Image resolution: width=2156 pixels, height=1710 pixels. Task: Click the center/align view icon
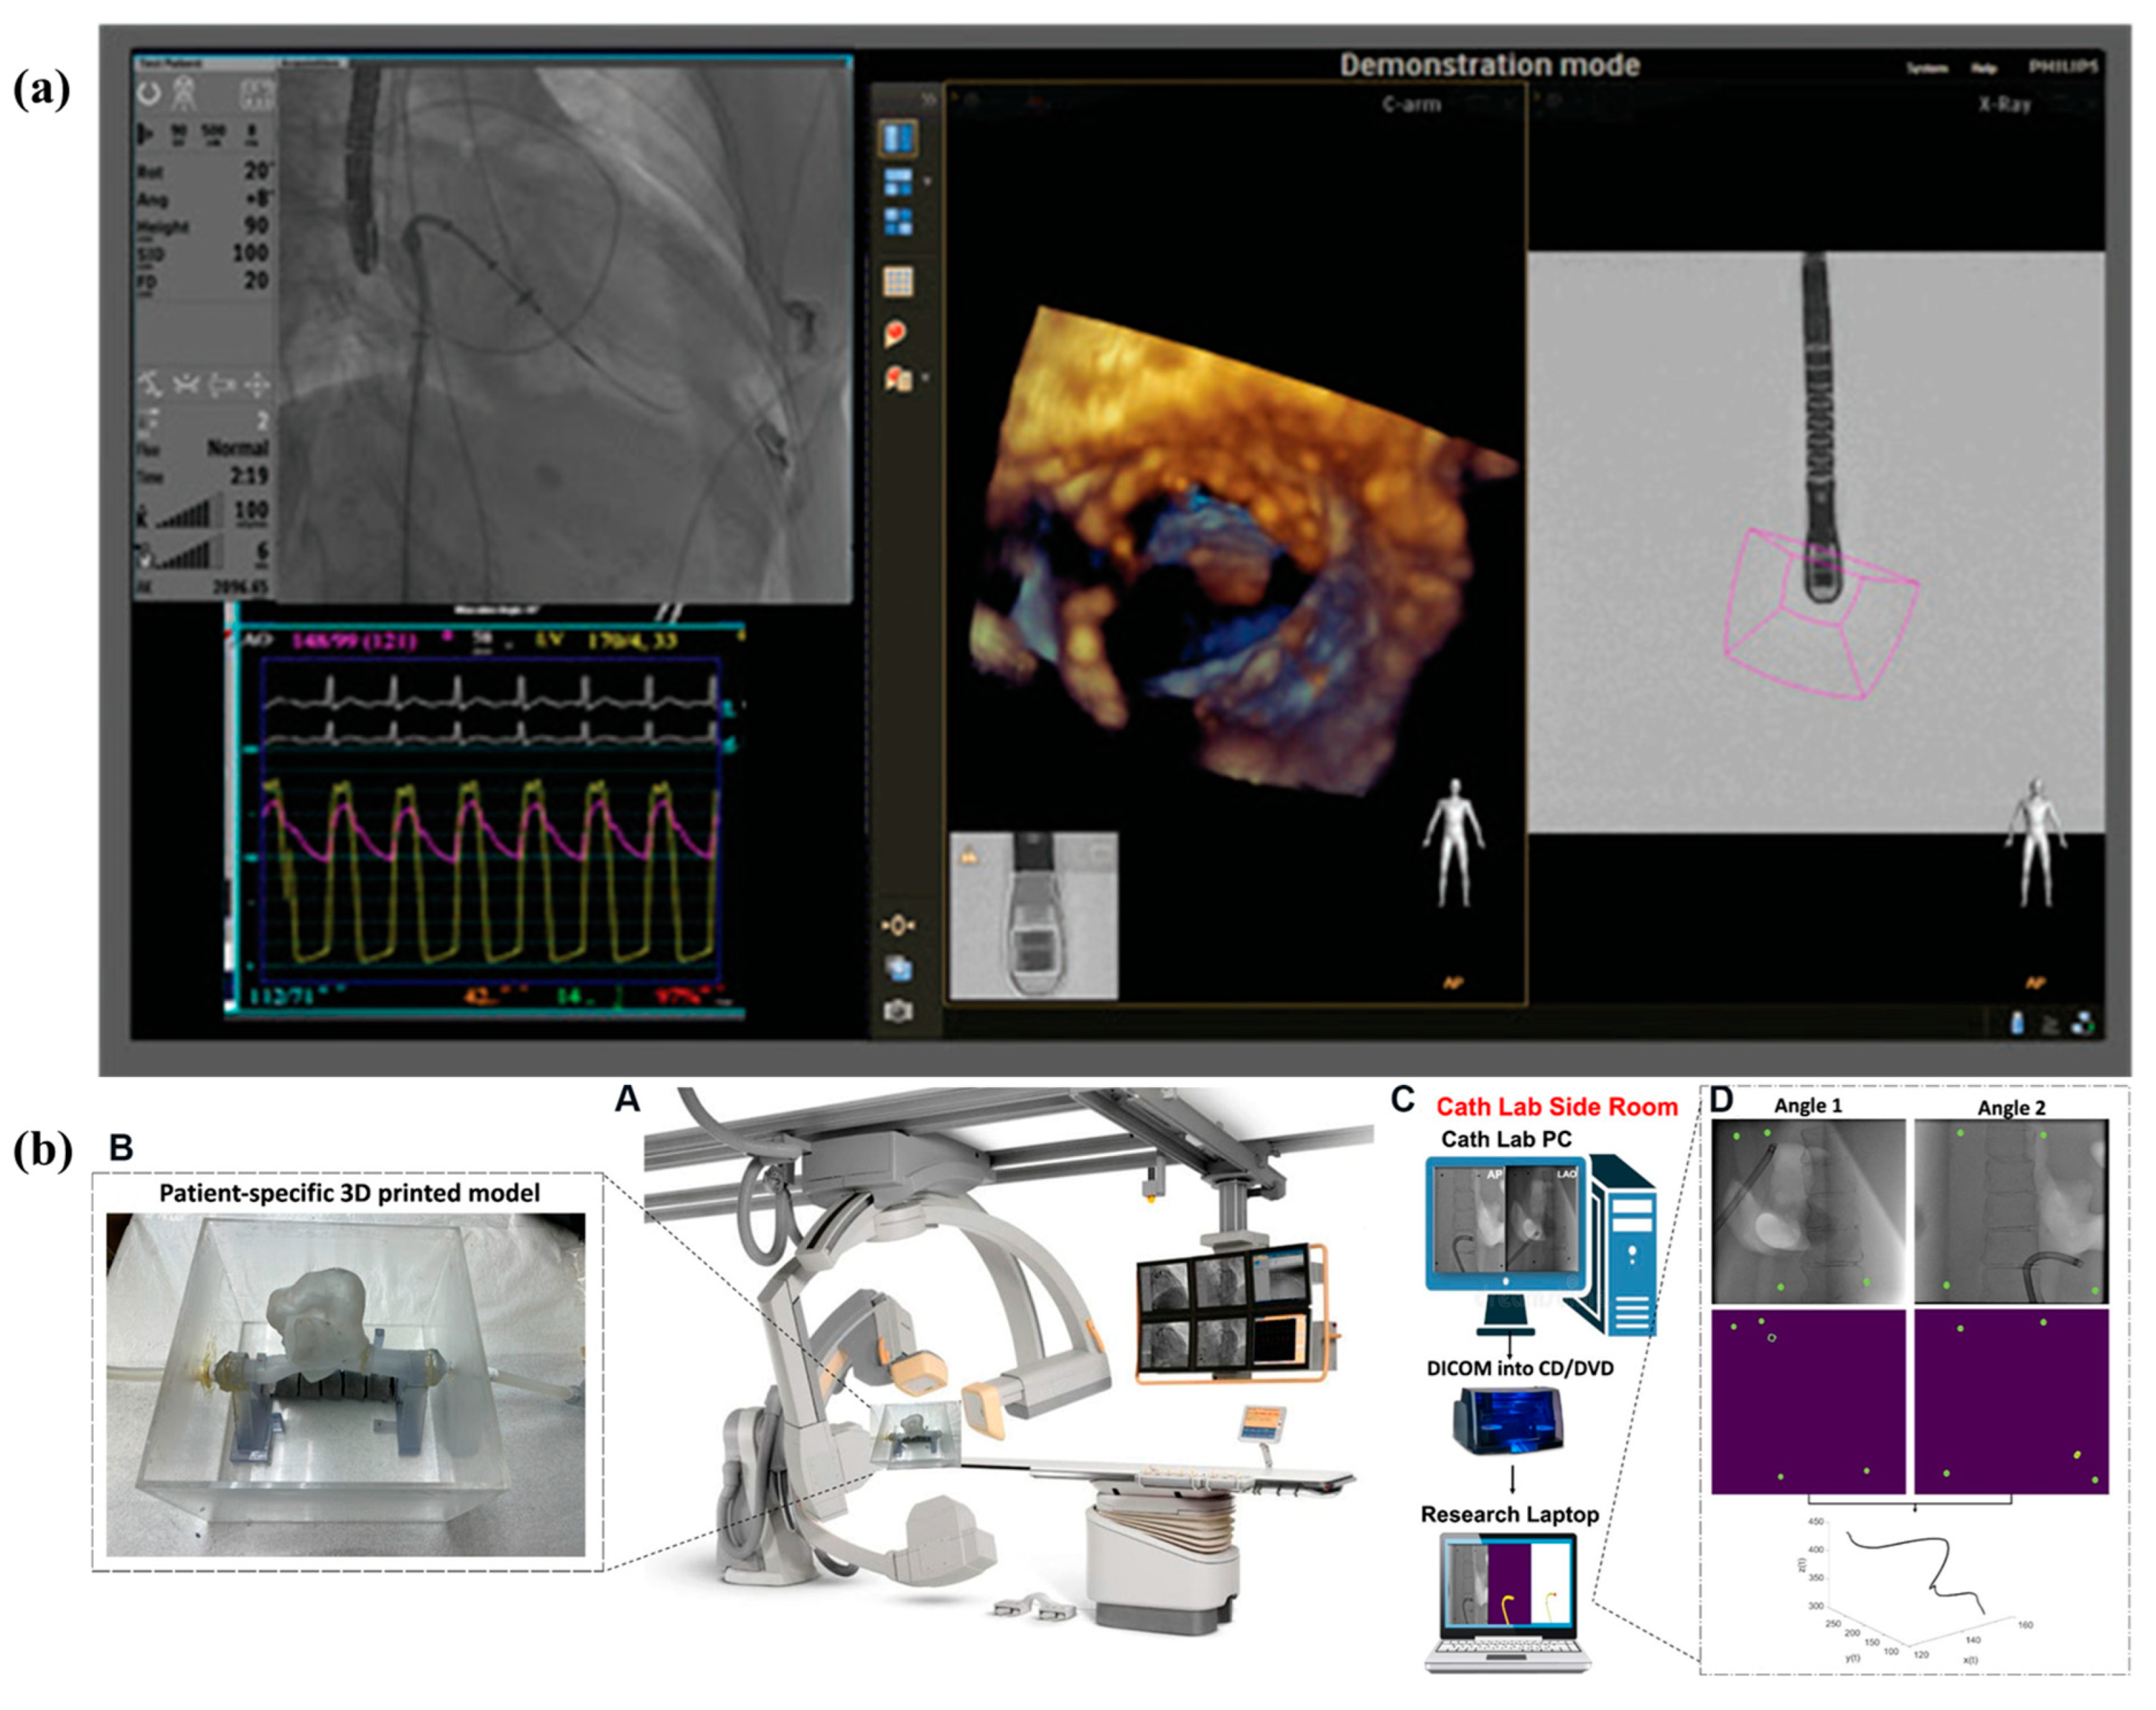click(897, 926)
